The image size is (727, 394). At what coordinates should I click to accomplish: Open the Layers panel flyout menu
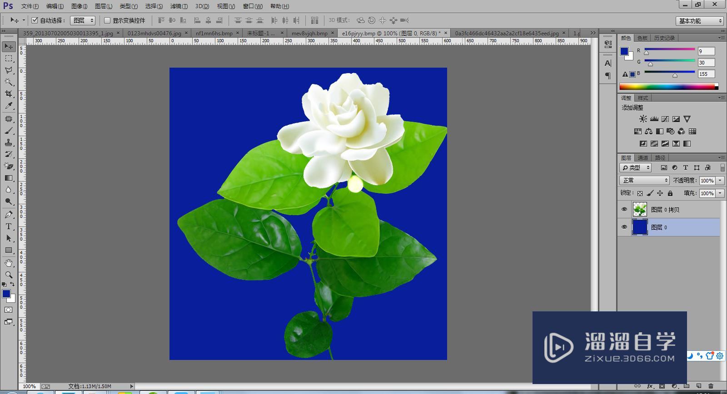[722, 158]
